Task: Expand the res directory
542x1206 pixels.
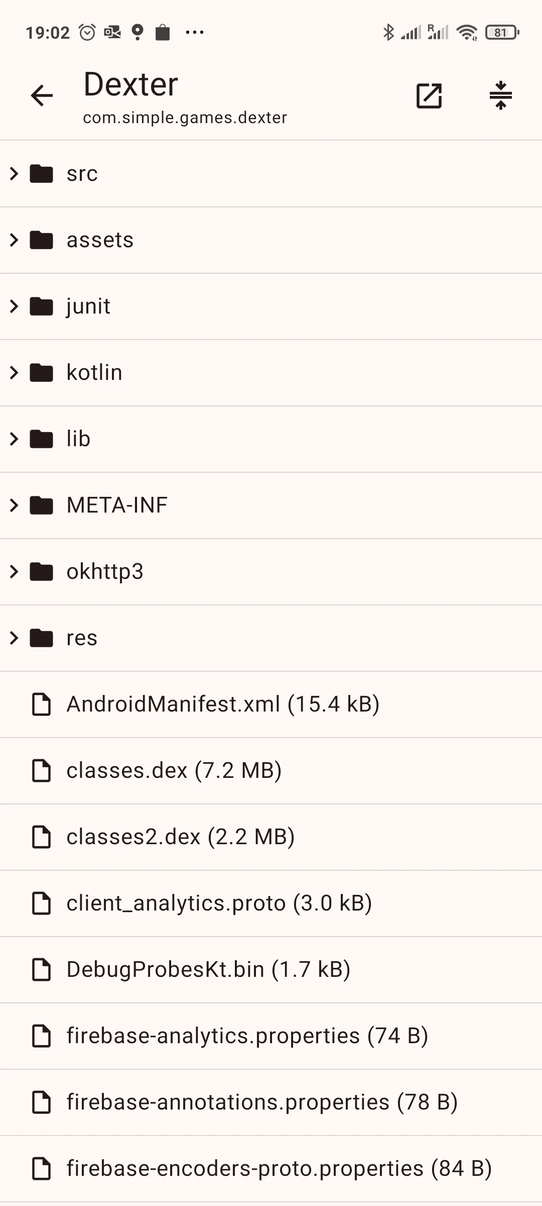Action: (14, 638)
